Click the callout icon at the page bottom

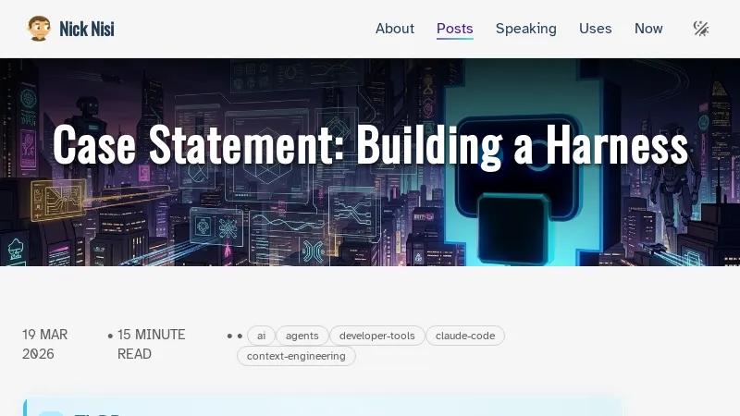[x=52, y=412]
